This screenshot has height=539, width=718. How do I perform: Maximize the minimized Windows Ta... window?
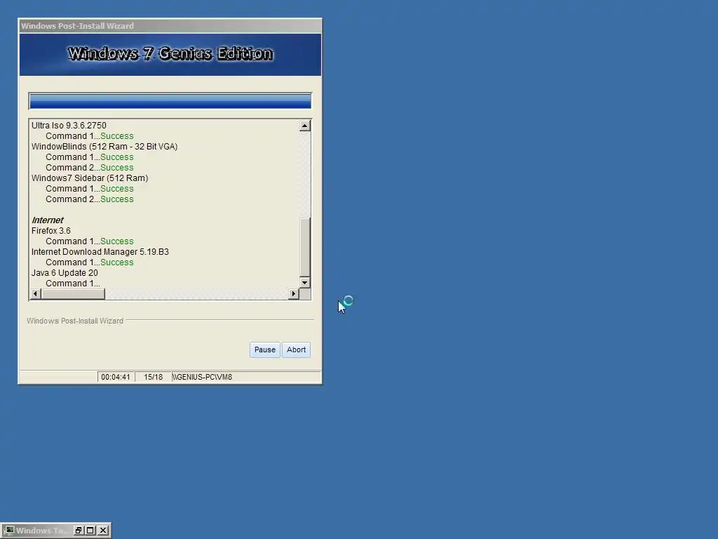pos(90,531)
